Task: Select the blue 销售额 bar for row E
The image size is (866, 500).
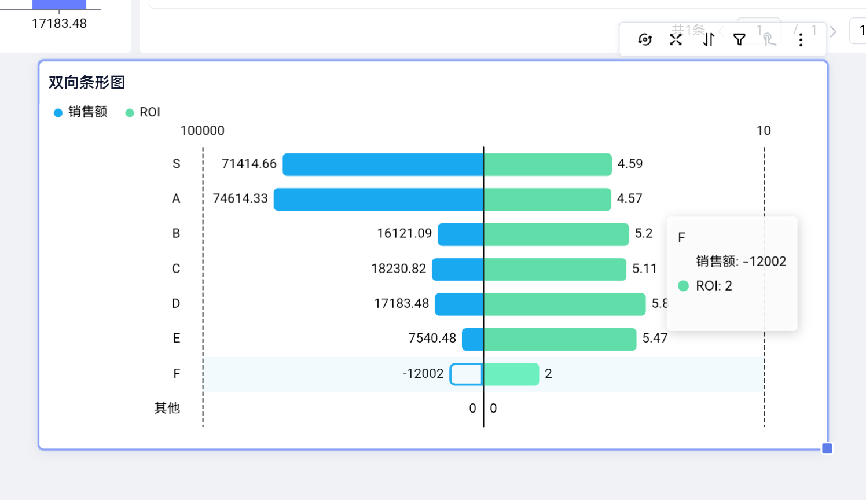Action: tap(473, 339)
